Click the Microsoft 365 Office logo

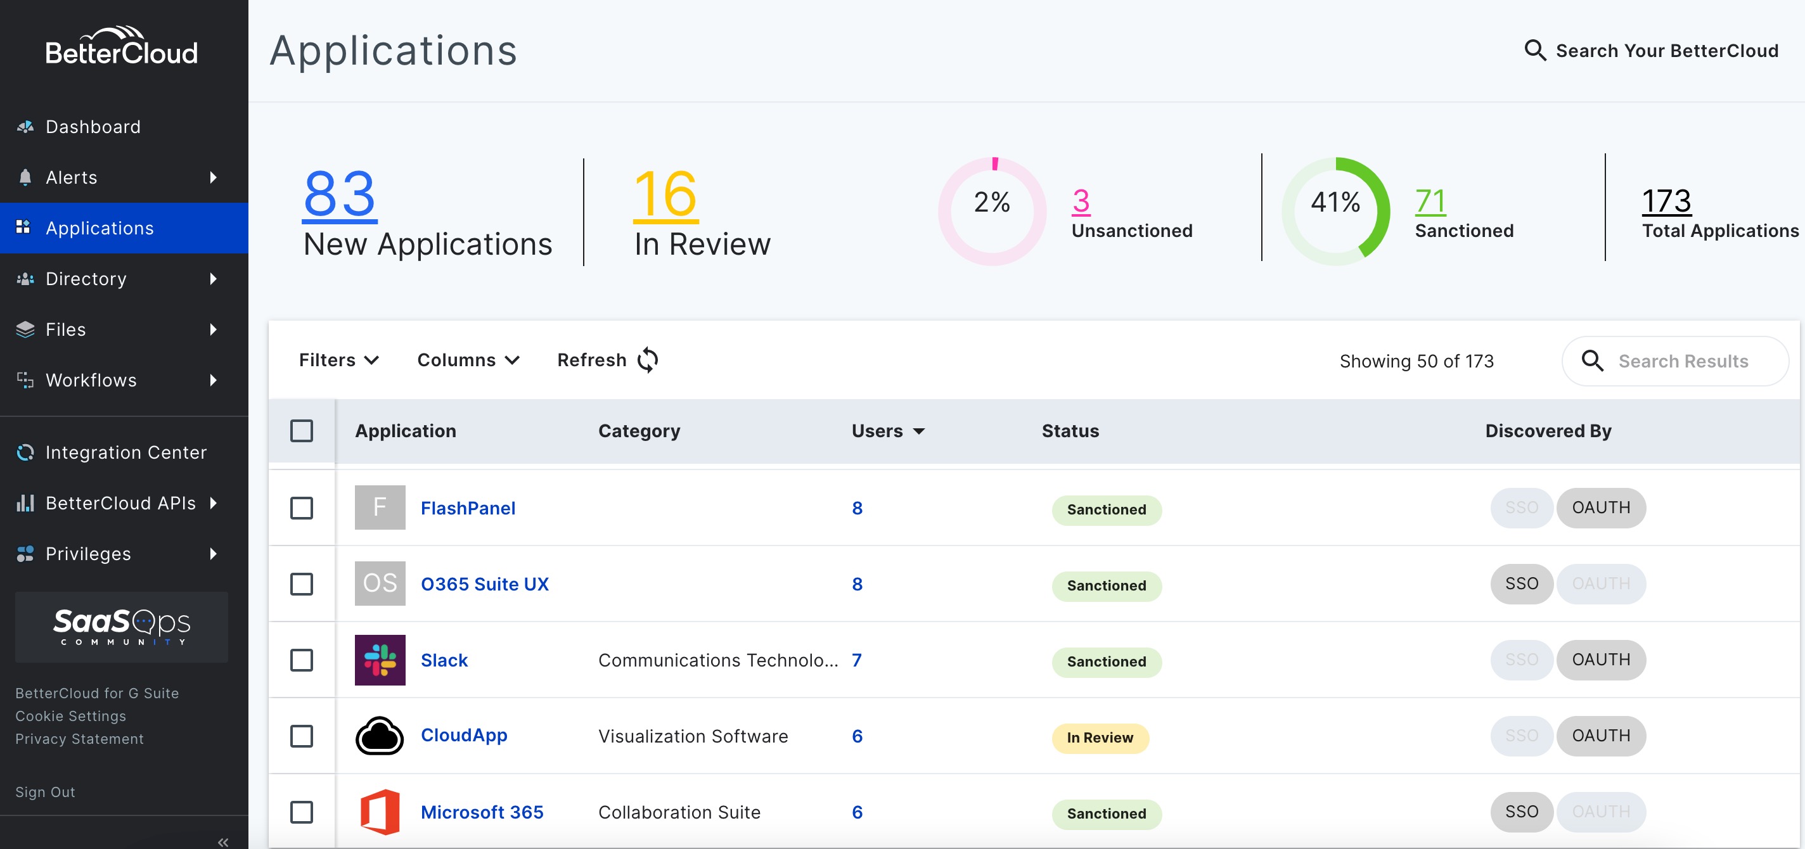(380, 812)
